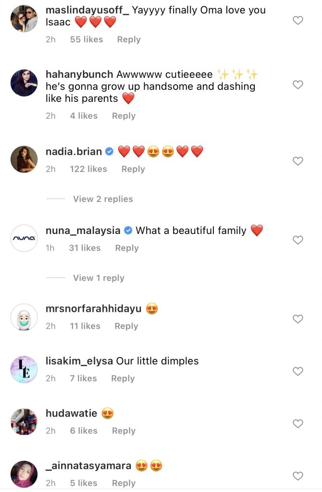View the 55 likes on maslindayusoff_'s comment
The height and width of the screenshot is (492, 322).
click(87, 39)
